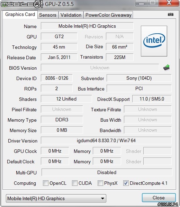Click the GPU selector dropdown arrow
This screenshot has width=180, height=207.
tap(102, 198)
